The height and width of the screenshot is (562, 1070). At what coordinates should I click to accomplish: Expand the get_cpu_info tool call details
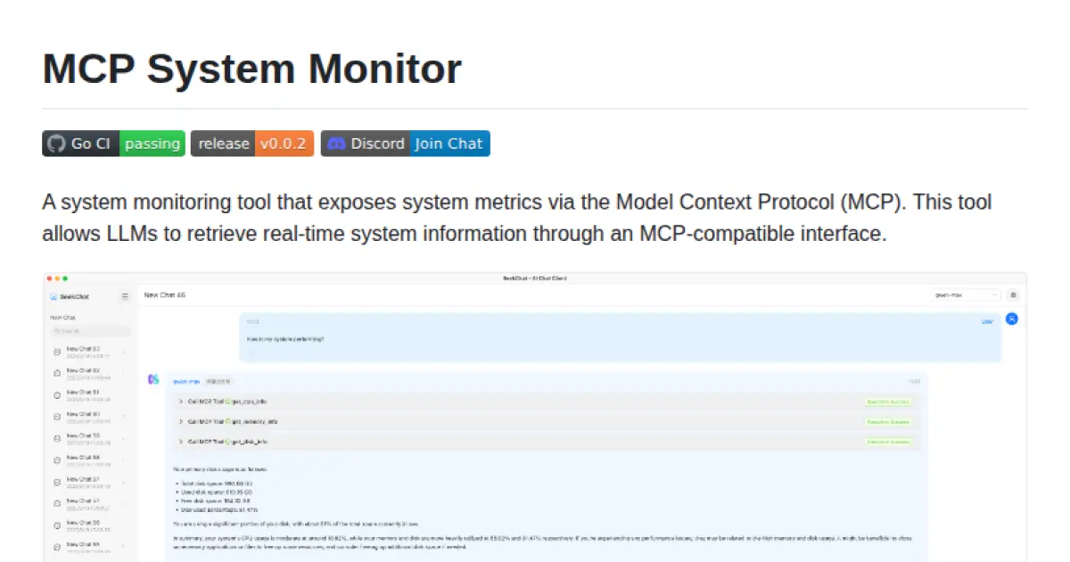pyautogui.click(x=182, y=401)
